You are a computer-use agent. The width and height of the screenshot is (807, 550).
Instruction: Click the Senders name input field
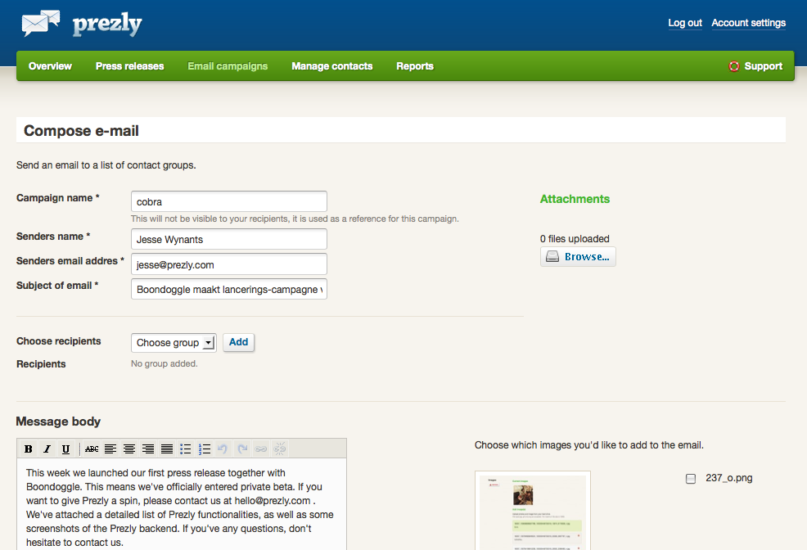coord(229,239)
